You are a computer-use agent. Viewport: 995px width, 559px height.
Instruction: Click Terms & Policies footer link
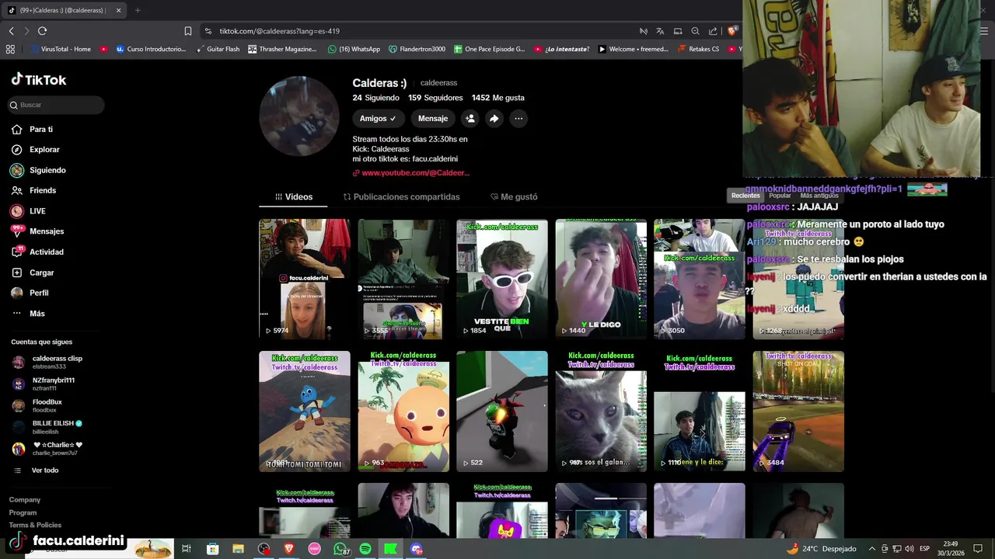(x=35, y=526)
